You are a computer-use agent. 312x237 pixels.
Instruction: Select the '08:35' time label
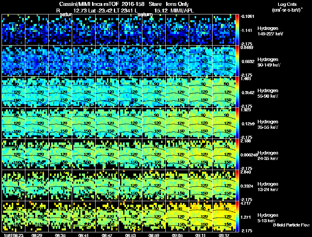(x=60, y=235)
